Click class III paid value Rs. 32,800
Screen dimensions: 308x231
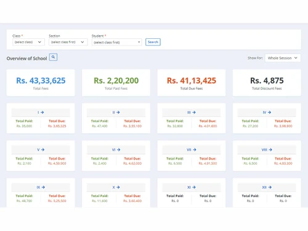point(175,126)
